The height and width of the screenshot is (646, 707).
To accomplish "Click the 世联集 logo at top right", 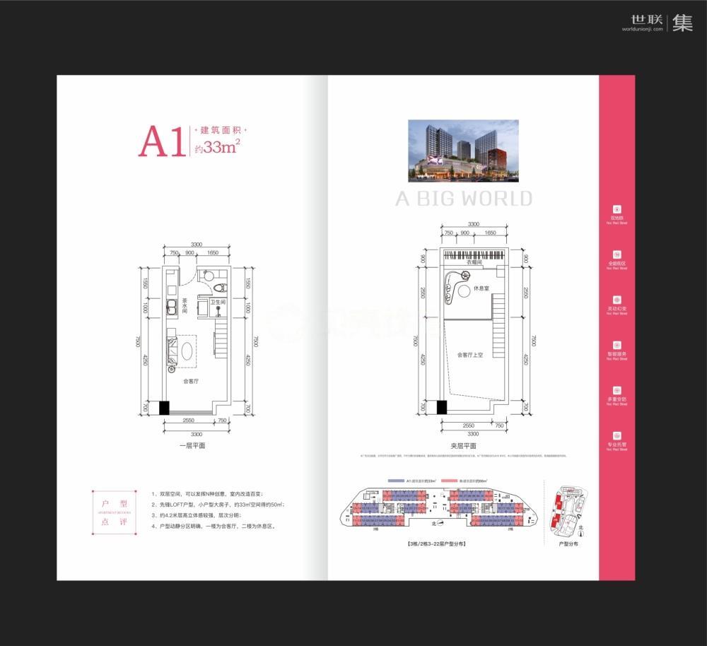I will [x=657, y=24].
